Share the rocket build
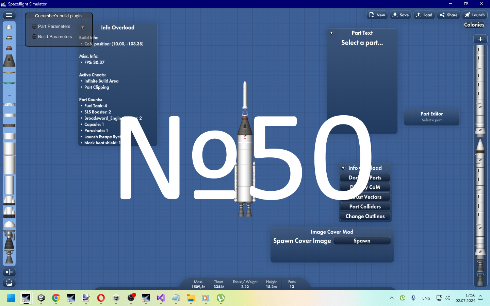 [448, 15]
